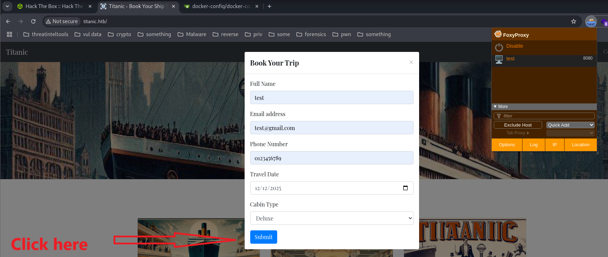
Task: Expand the Cabin Type dropdown
Action: coord(332,218)
